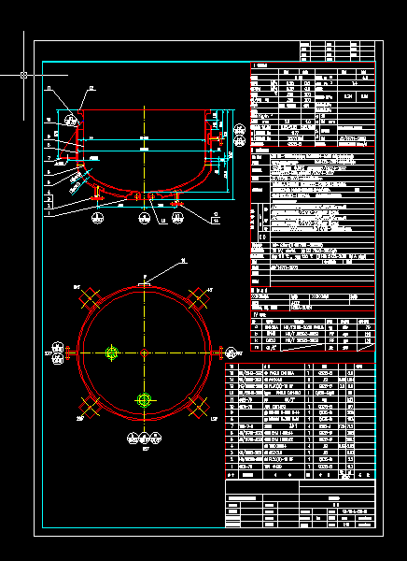Click nozzle row b in the nozzle table
The width and height of the screenshot is (407, 561).
(x=313, y=334)
